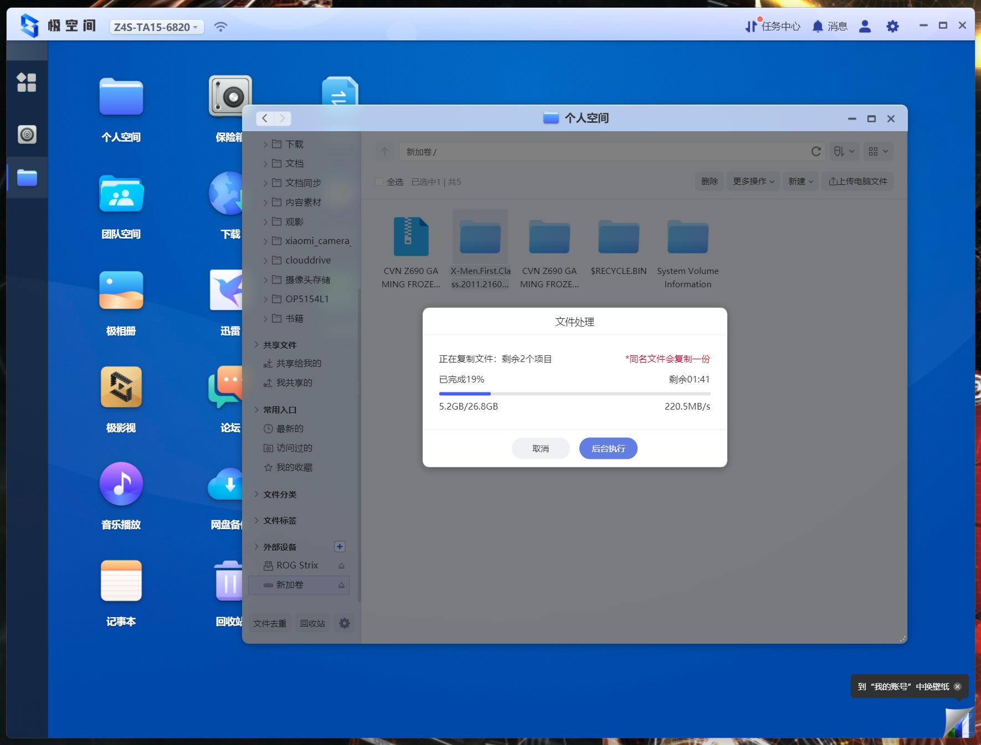Launch the 极影视 video app icon
Image resolution: width=981 pixels, height=745 pixels.
coord(121,387)
